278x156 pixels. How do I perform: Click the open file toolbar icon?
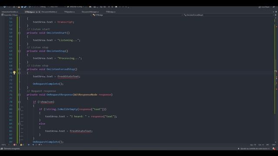point(19,7)
